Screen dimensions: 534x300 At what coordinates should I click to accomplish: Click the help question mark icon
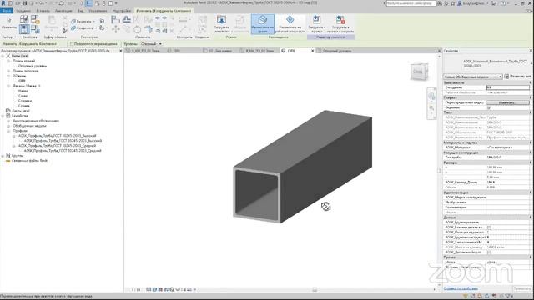coord(502,3)
